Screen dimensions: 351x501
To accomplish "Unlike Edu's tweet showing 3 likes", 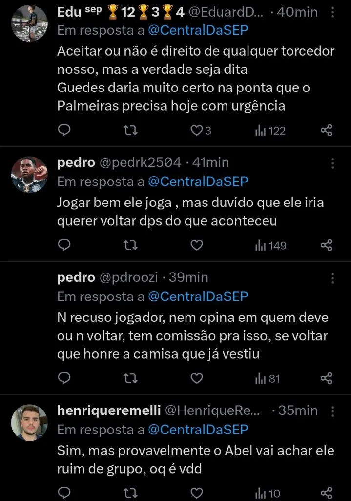I will pyautogui.click(x=197, y=130).
